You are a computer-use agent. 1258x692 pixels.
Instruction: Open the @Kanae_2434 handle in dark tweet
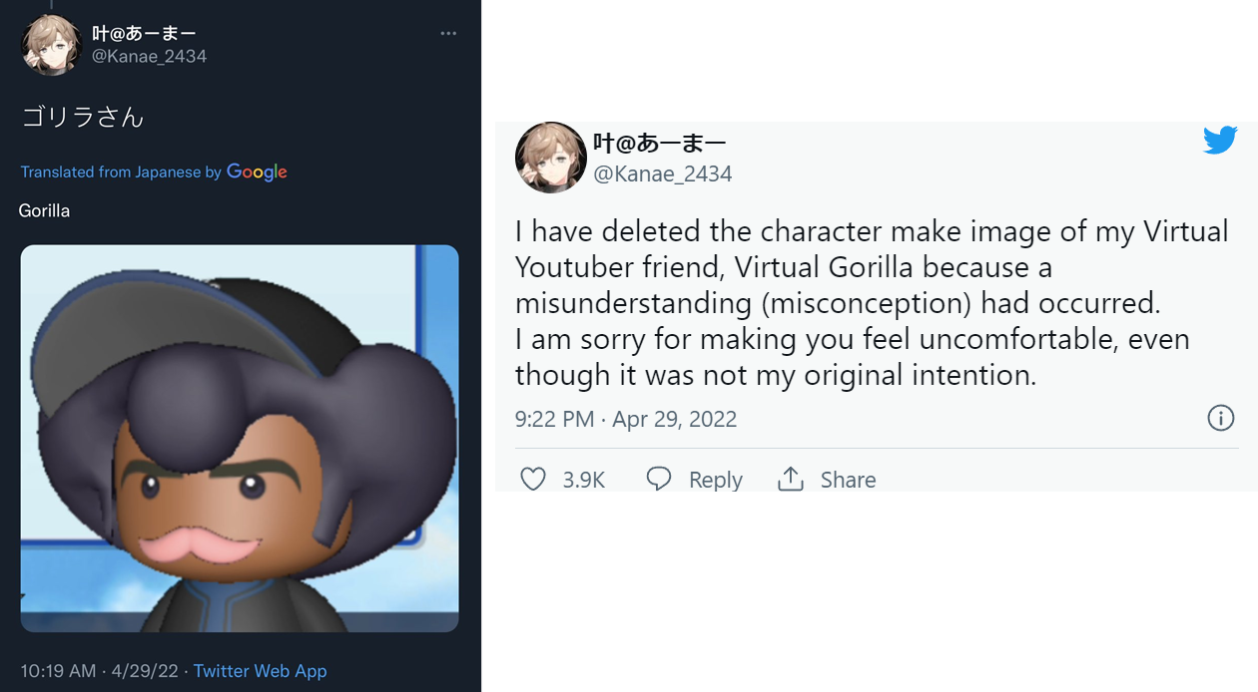coord(150,57)
